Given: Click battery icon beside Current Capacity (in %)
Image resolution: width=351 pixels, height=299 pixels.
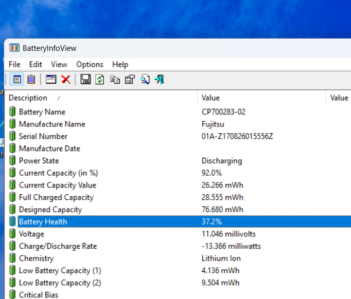Looking at the screenshot, I should [12, 173].
